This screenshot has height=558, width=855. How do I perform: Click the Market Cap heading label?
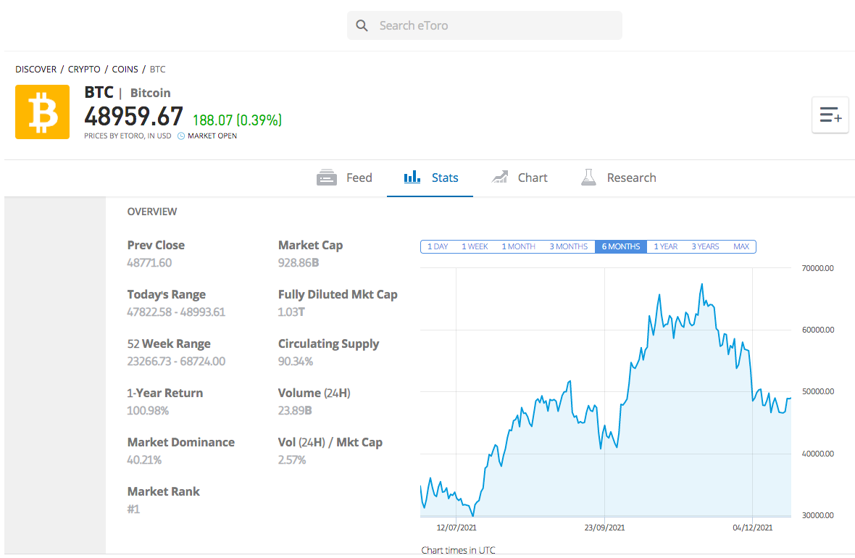[310, 246]
